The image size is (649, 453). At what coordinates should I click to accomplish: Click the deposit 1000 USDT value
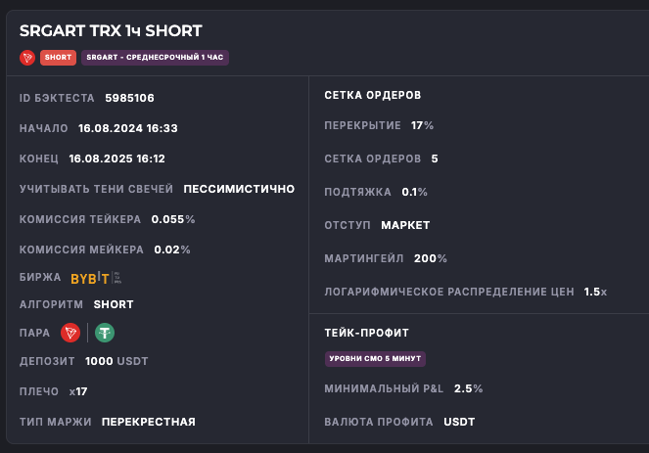click(x=116, y=361)
